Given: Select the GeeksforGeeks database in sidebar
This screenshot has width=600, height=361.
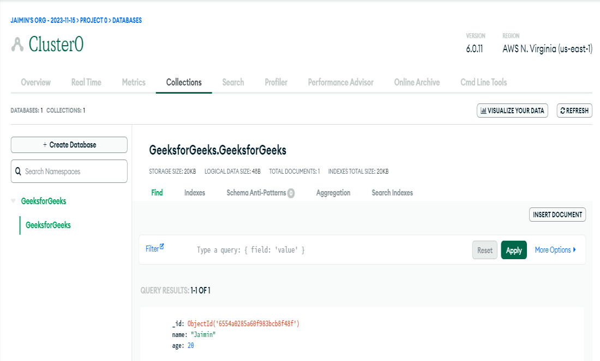Looking at the screenshot, I should click(43, 201).
